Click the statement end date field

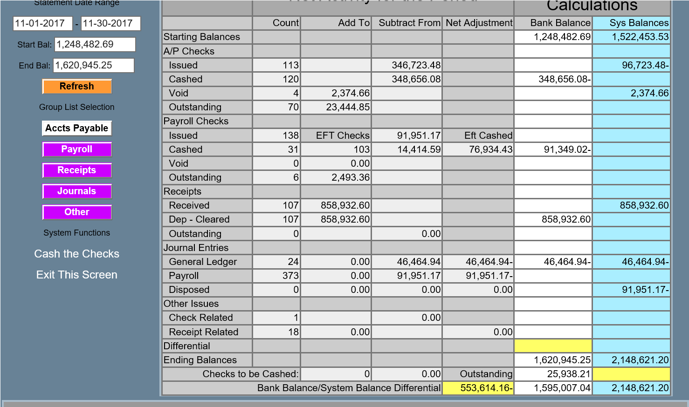[x=110, y=23]
